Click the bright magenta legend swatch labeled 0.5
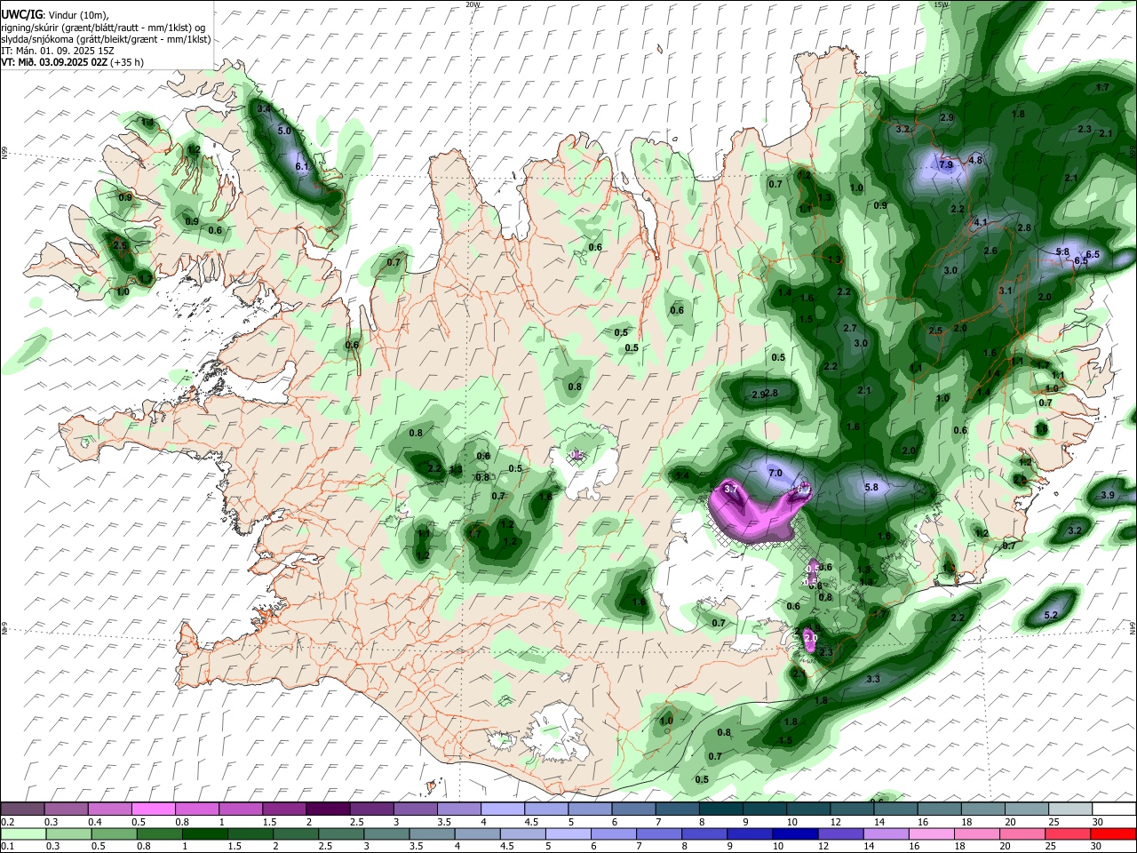This screenshot has width=1137, height=853. click(x=154, y=809)
